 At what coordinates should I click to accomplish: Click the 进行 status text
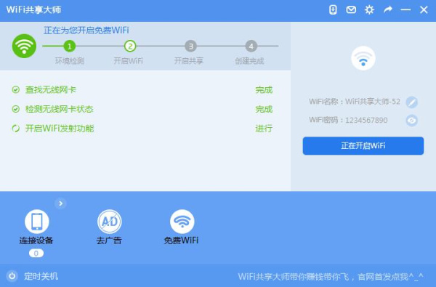pyautogui.click(x=264, y=128)
